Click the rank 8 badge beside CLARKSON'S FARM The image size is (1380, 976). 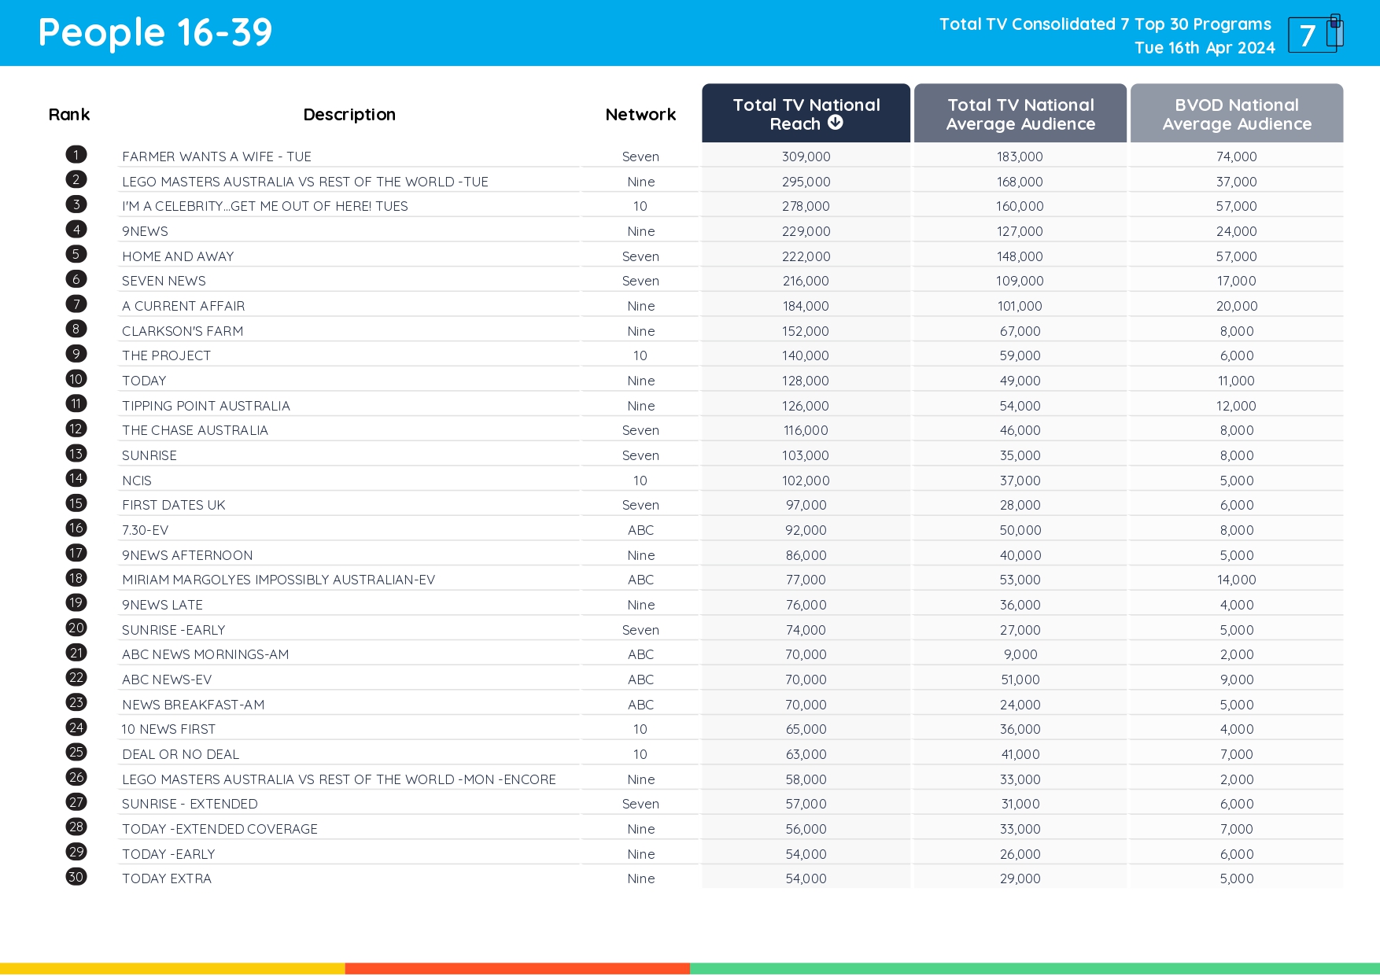click(76, 329)
